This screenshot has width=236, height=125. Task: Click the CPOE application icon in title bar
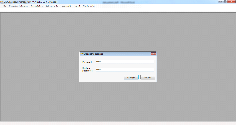[1, 2]
